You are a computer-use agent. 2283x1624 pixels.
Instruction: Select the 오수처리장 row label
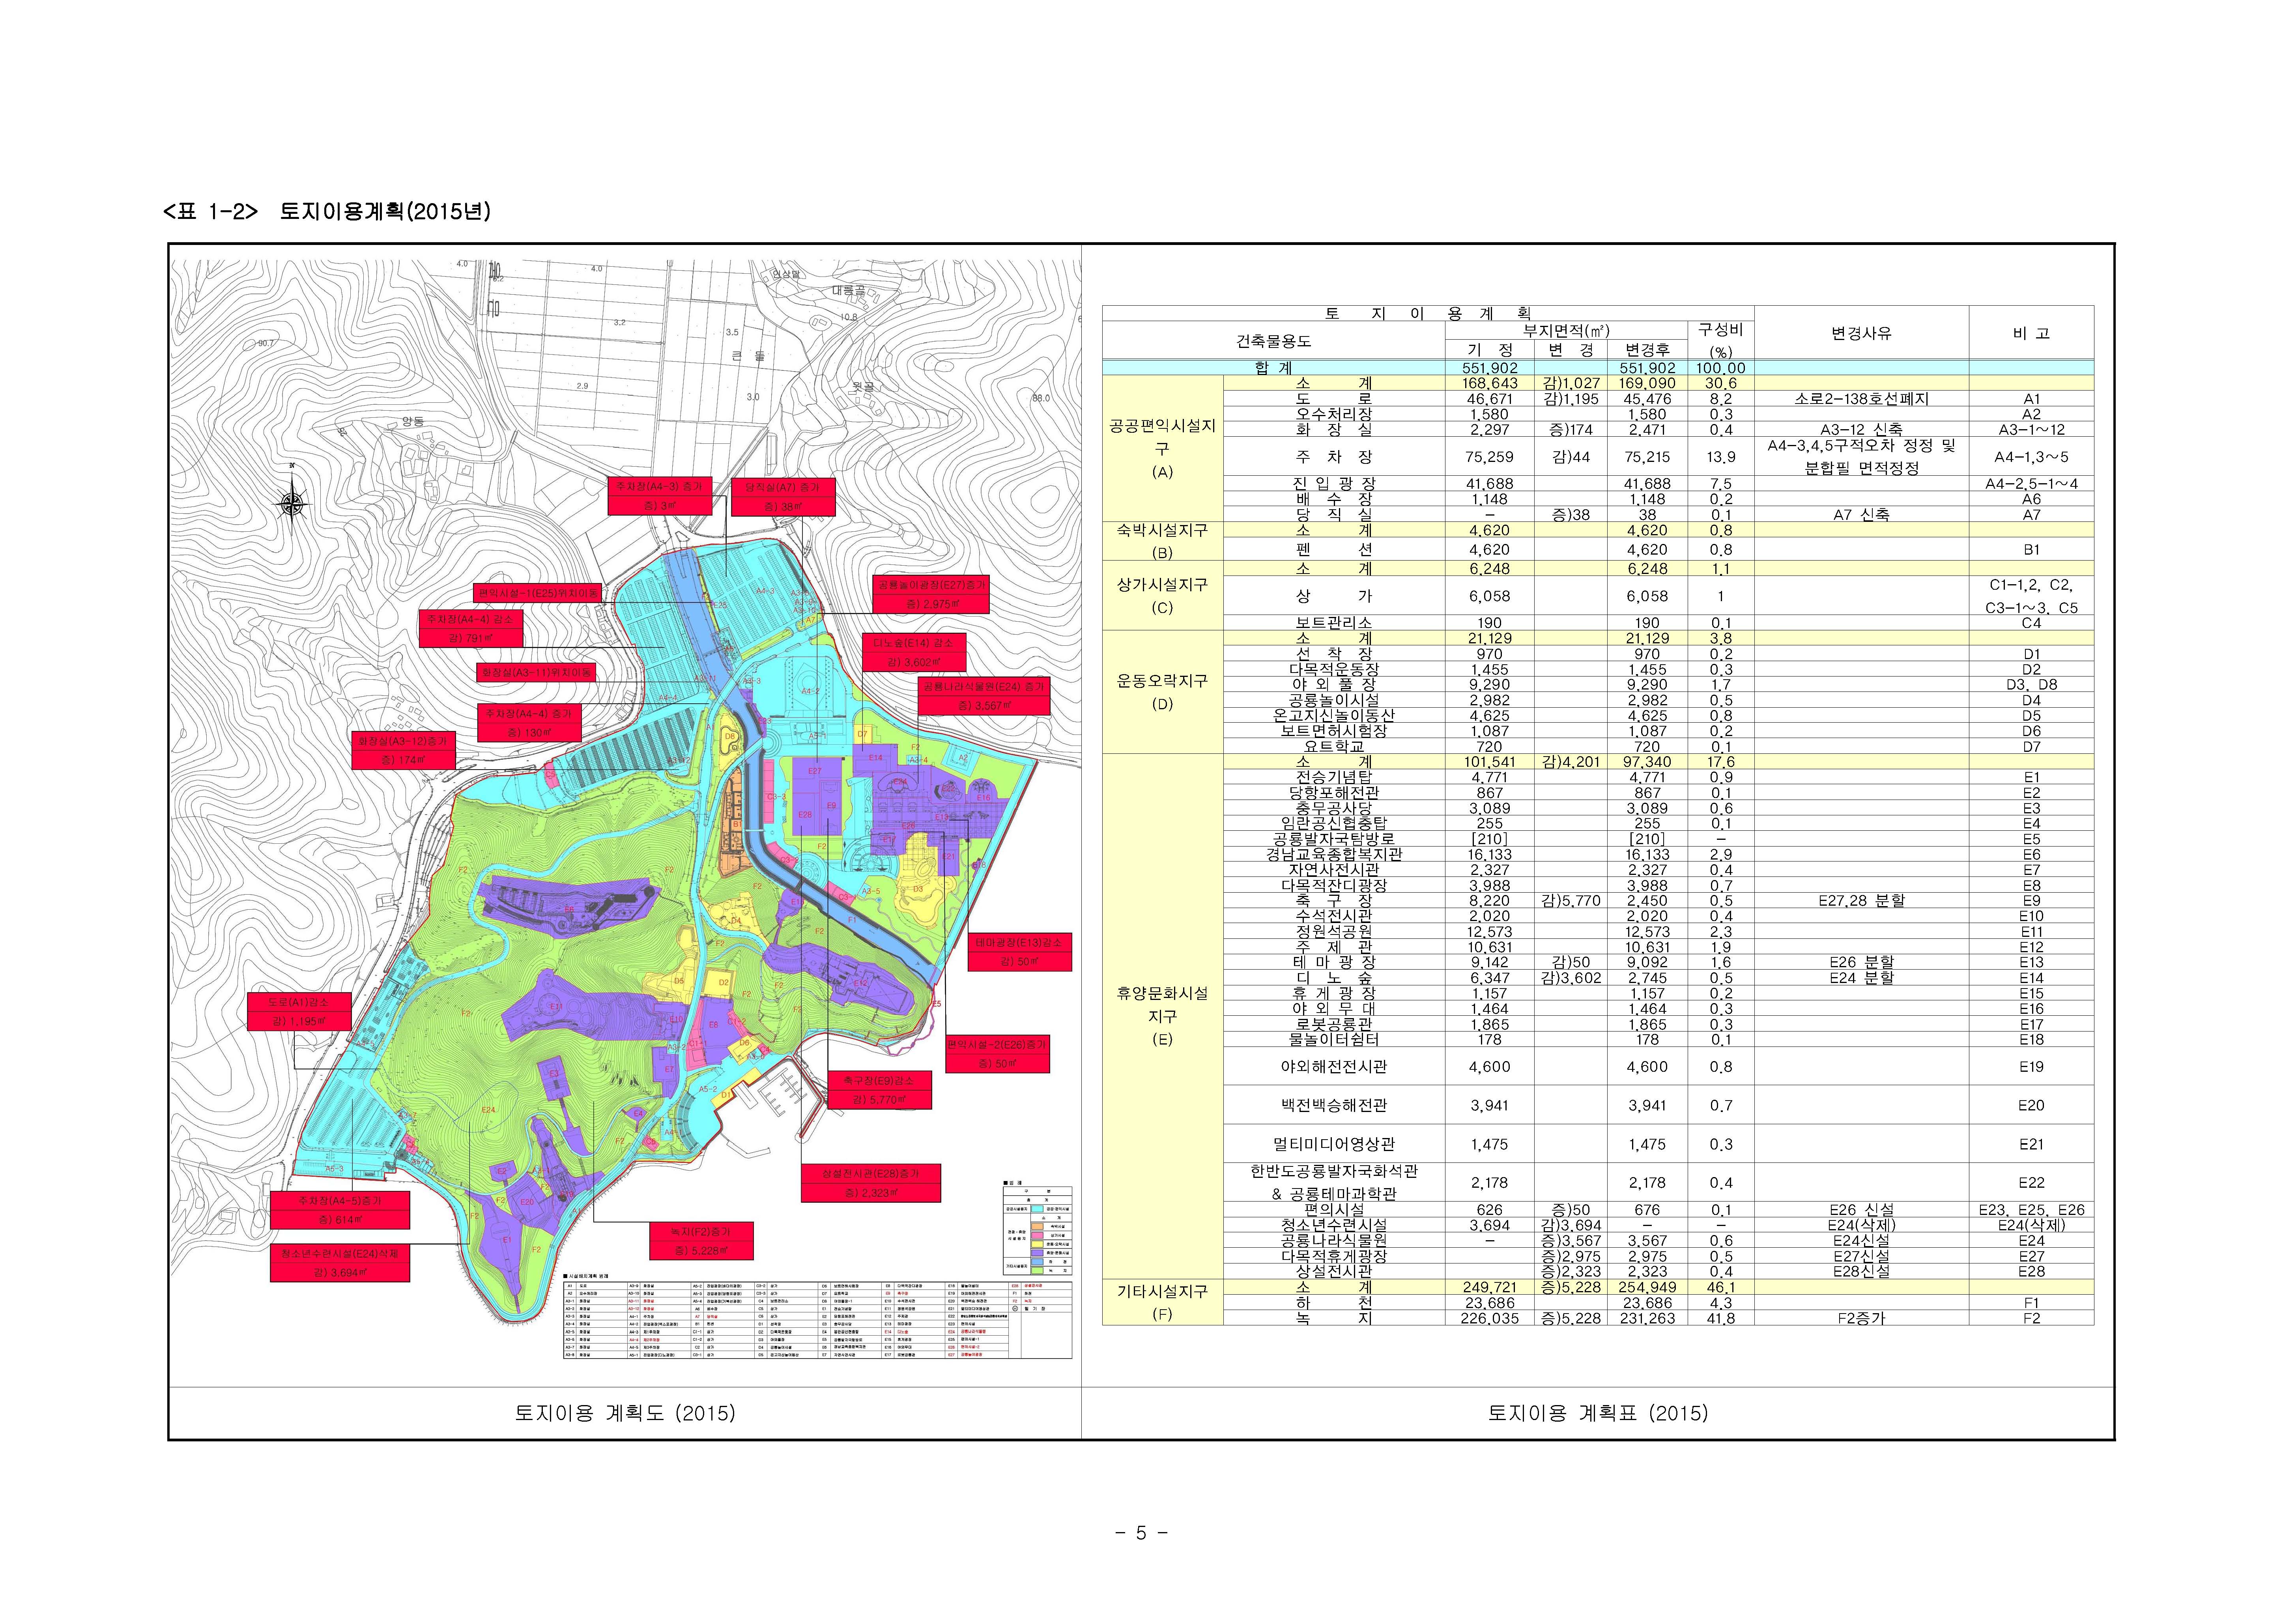pyautogui.click(x=1334, y=414)
